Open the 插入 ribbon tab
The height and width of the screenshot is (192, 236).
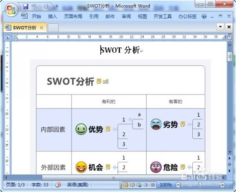pos(52,17)
